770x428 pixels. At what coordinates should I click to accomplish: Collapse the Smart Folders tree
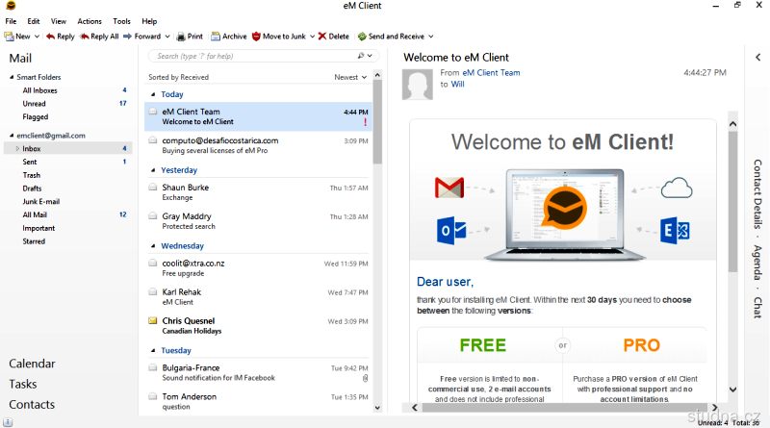[12, 77]
